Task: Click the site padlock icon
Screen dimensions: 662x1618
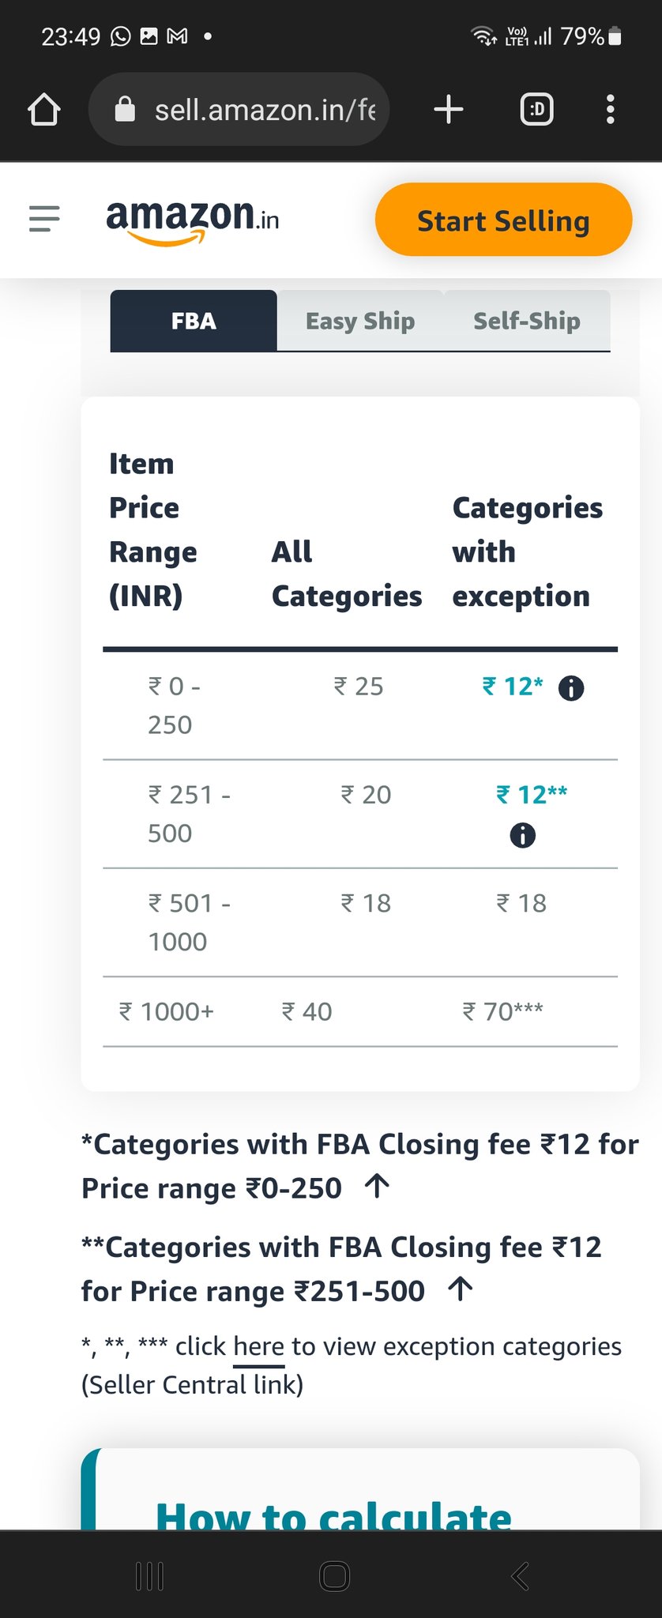Action: (125, 109)
